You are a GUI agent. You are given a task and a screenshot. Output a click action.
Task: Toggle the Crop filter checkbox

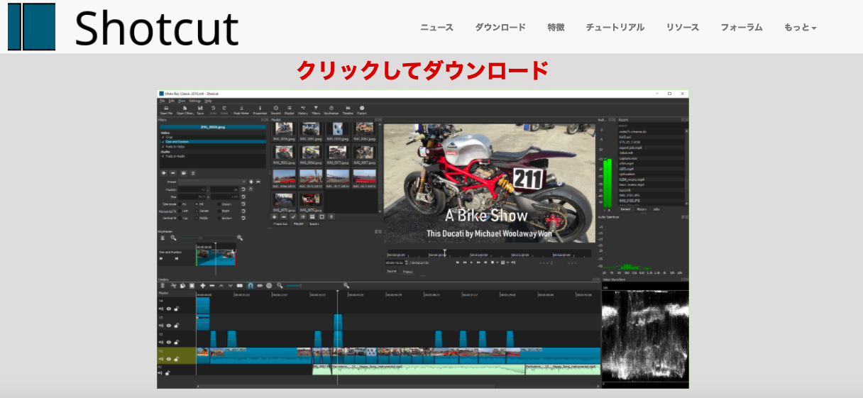[163, 137]
